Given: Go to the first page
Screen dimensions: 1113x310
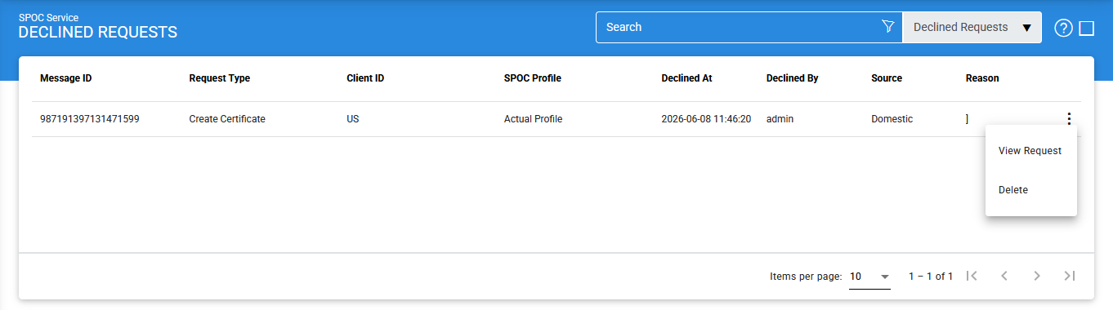Looking at the screenshot, I should pos(972,276).
